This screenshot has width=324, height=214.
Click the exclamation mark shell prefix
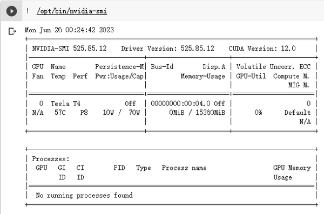point(28,11)
